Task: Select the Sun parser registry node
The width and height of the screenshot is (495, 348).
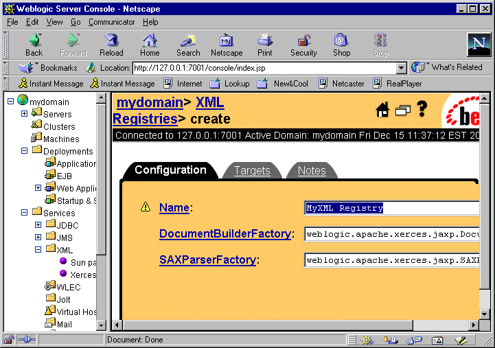Action: pos(83,262)
